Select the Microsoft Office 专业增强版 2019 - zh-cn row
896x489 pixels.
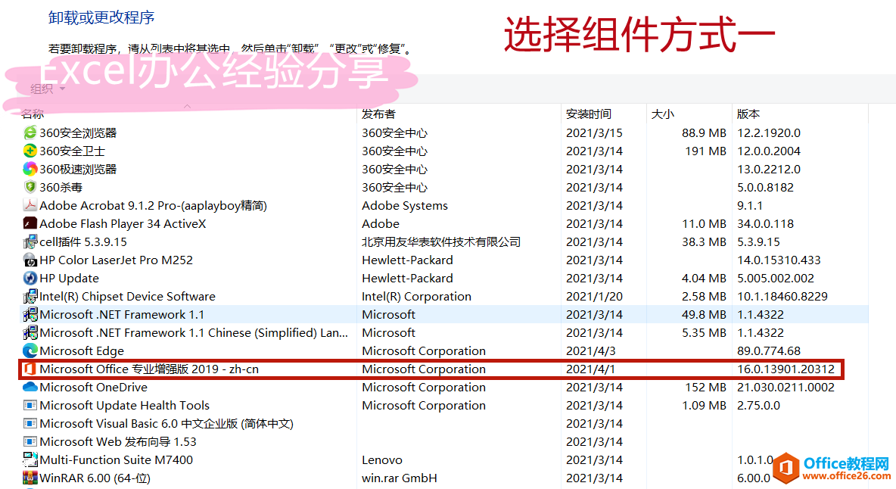point(431,369)
